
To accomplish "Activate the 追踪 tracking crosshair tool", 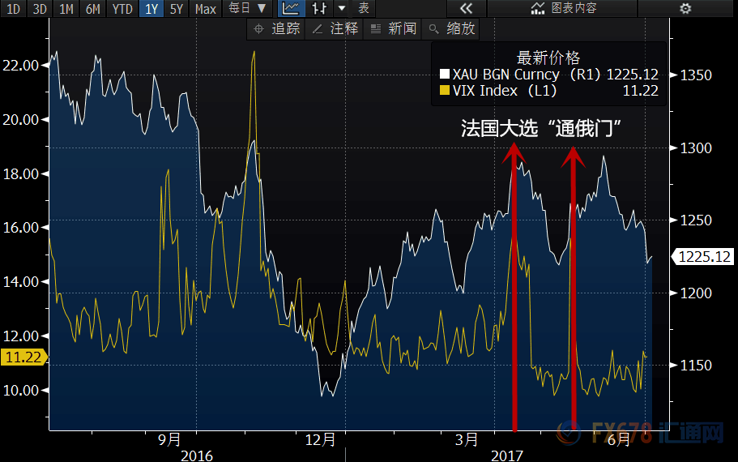I will point(277,28).
